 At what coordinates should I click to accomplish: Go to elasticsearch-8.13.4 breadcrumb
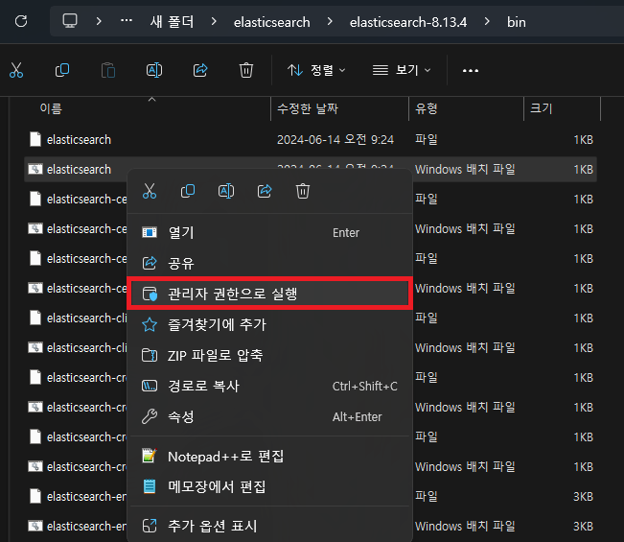[408, 22]
